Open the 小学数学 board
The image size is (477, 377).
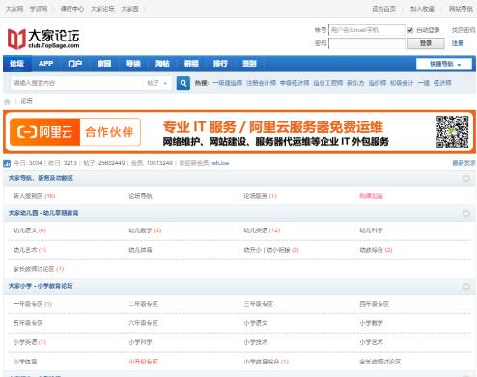click(371, 323)
